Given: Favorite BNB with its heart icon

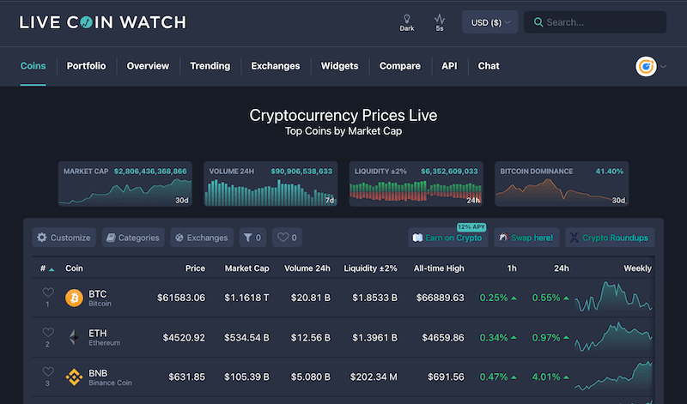Looking at the screenshot, I should [48, 371].
